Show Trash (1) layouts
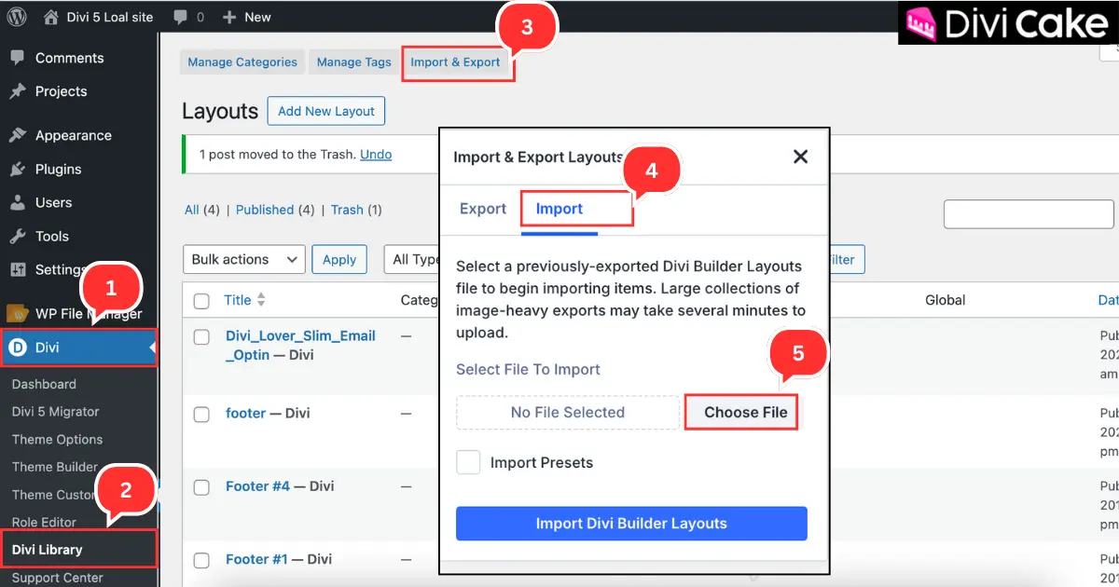Viewport: 1119px width, 587px height. (x=356, y=210)
